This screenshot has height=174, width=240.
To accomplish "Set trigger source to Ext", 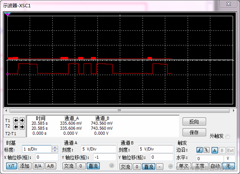I will tap(230, 151).
